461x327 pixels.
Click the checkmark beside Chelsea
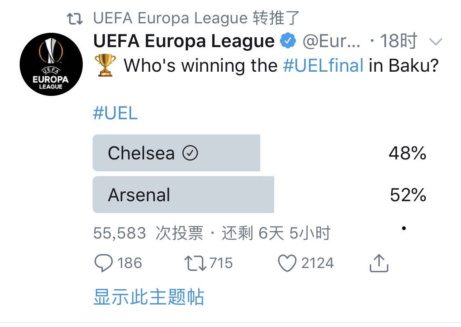[x=190, y=153]
